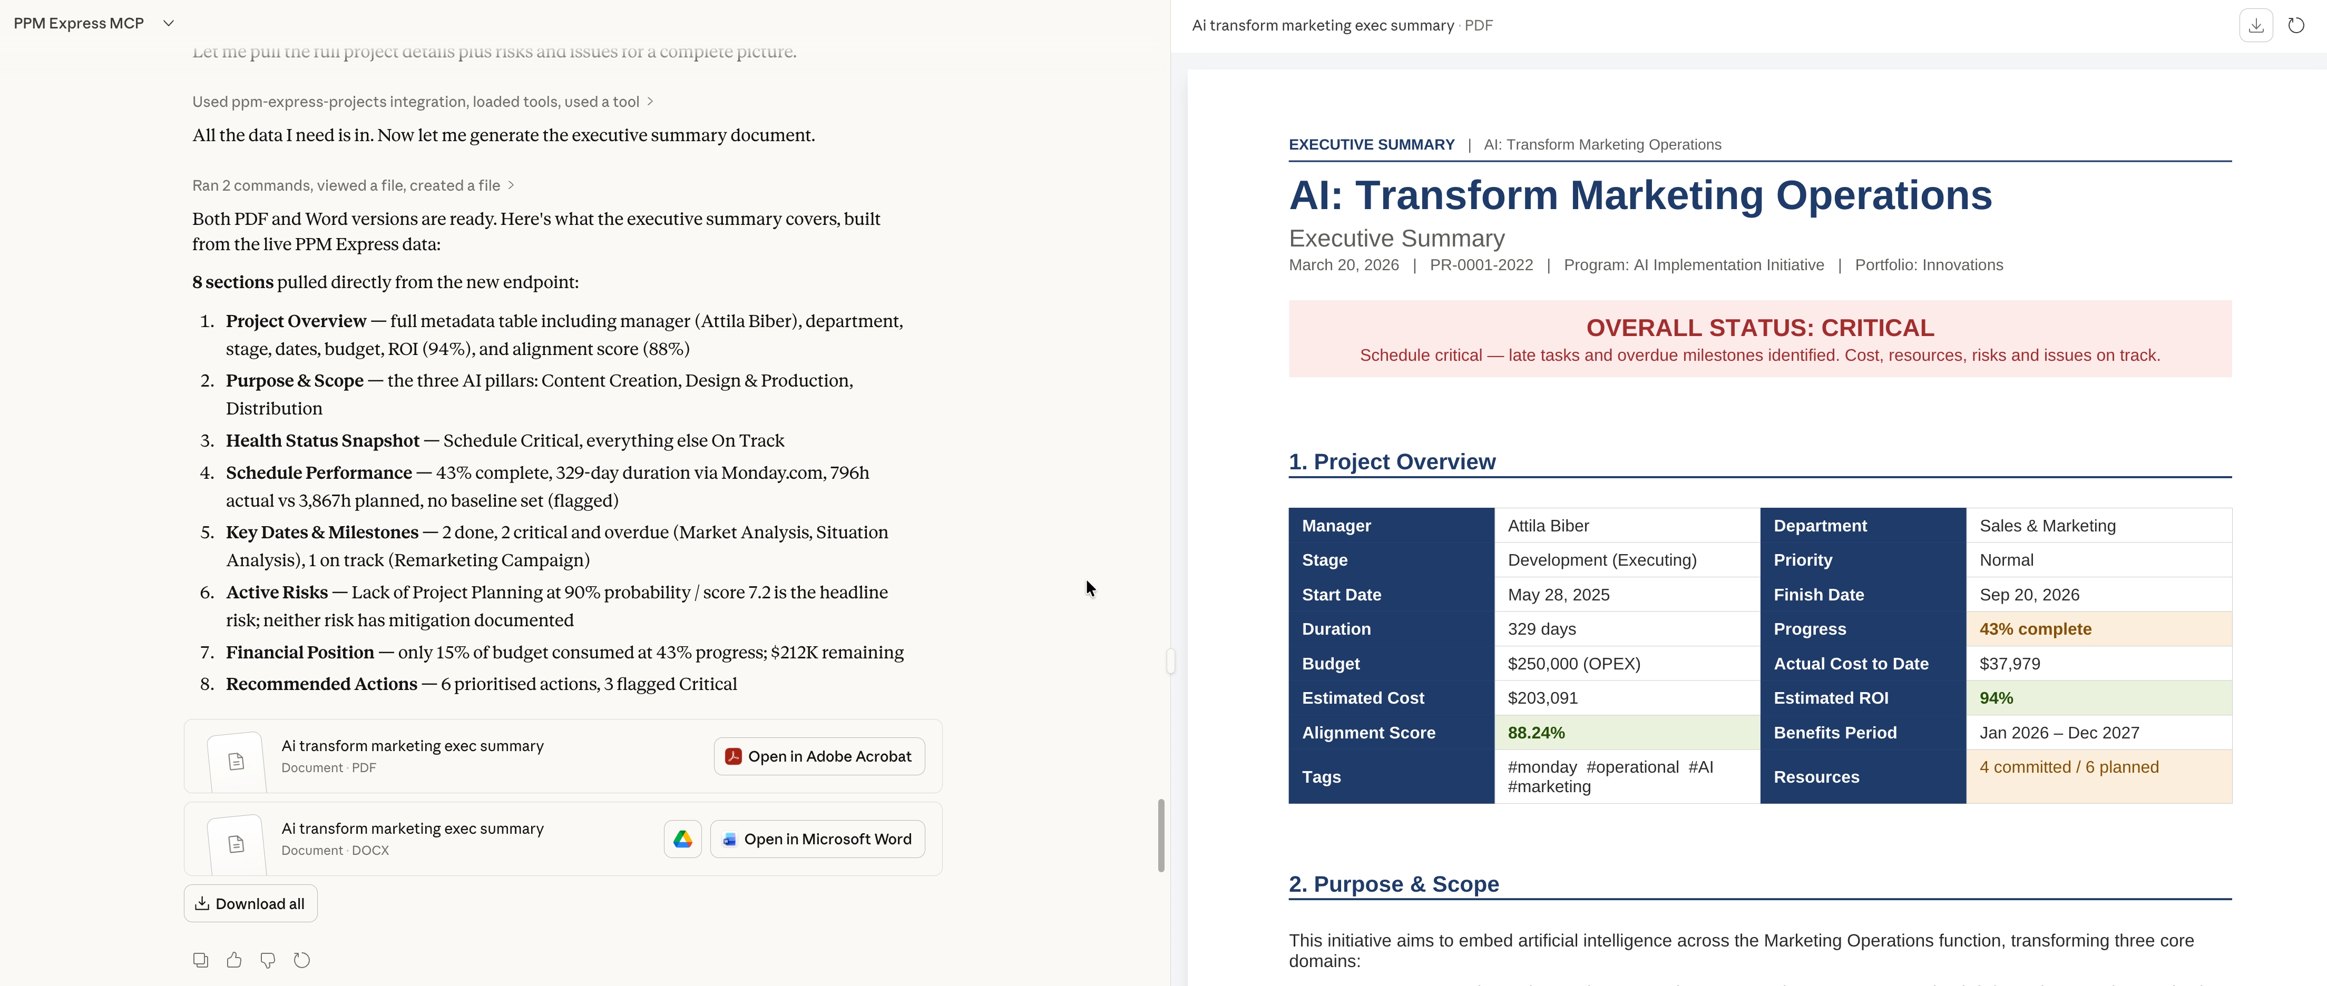
Task: Click the 'Ai transform marketing exec summary' PDF title
Action: pyautogui.click(x=1323, y=25)
